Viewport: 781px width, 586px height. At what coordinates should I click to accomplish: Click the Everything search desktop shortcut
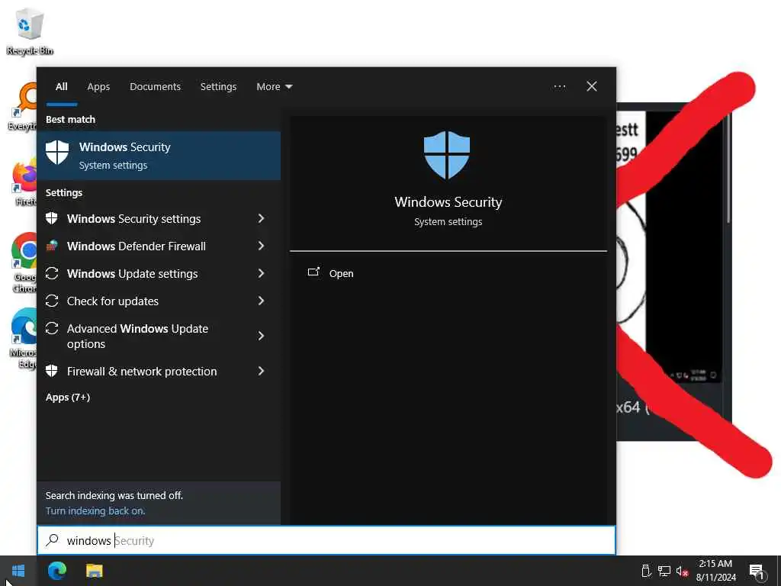coord(22,107)
